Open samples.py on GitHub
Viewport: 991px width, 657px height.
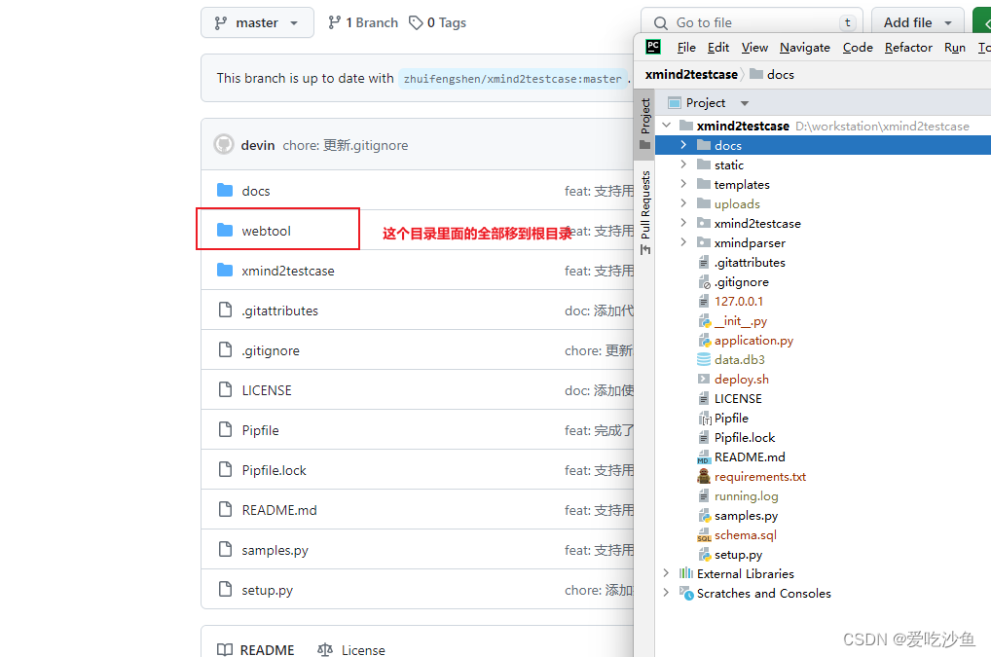pyautogui.click(x=275, y=550)
